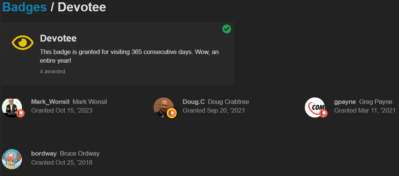The image size is (399, 176).
Task: Click the Granted Sep 20, '2021 date
Action: pyautogui.click(x=214, y=111)
